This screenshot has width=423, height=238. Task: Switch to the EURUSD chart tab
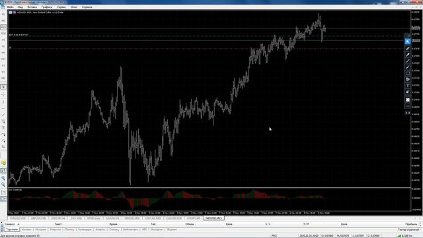(x=18, y=218)
